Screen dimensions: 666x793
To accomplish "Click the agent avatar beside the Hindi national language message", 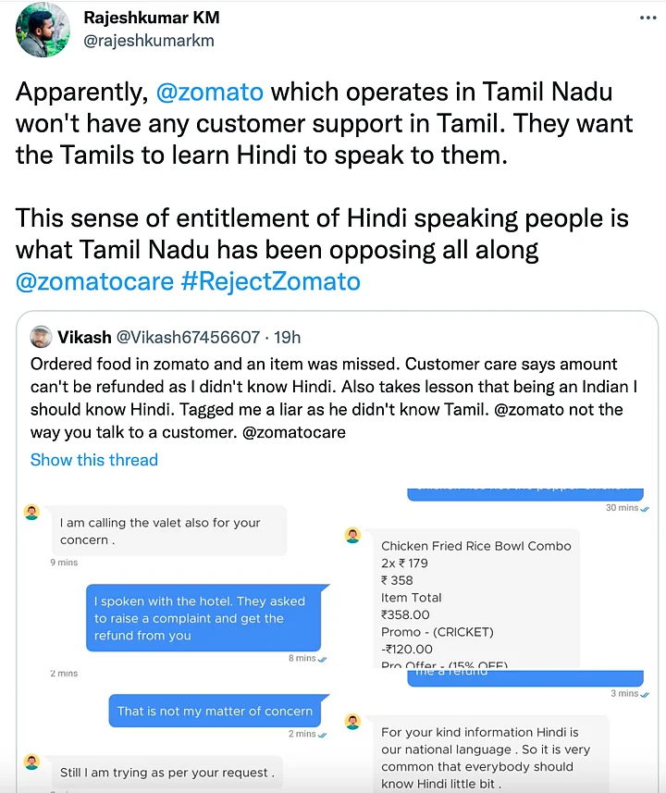I will click(351, 721).
